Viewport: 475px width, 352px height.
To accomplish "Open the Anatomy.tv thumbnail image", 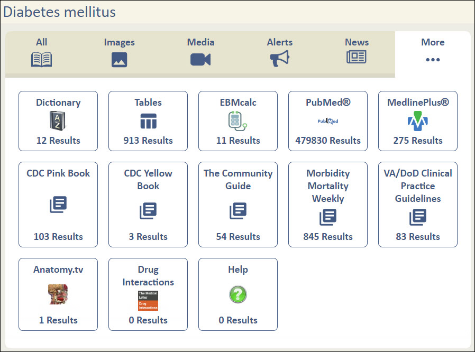I will [x=58, y=294].
